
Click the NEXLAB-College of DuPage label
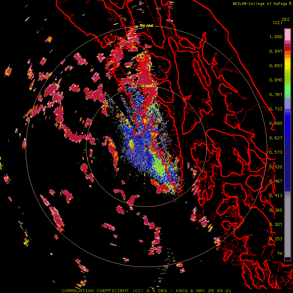pos(261,4)
